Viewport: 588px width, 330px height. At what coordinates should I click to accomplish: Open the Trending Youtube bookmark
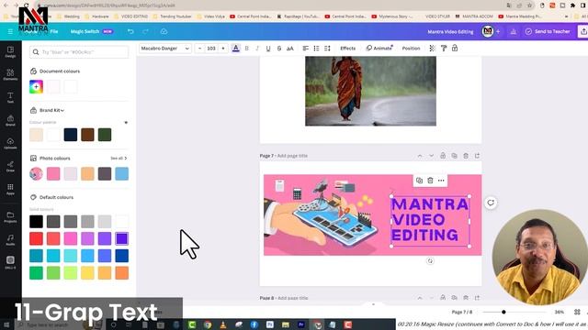[x=173, y=16]
